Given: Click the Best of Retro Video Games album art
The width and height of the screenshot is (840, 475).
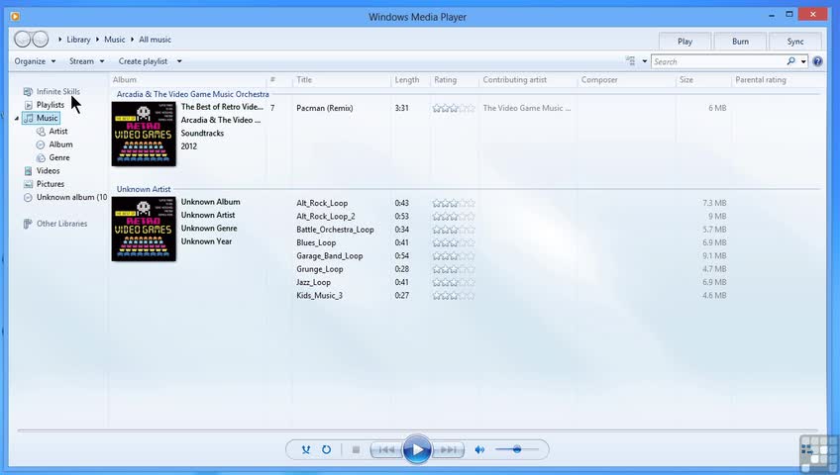Looking at the screenshot, I should pos(144,134).
